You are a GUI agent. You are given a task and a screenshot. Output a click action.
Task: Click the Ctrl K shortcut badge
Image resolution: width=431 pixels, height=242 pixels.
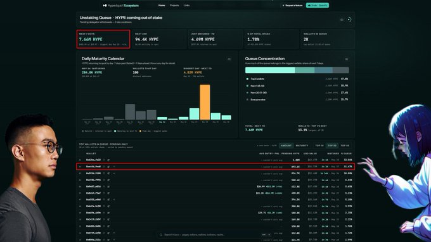click(266, 235)
